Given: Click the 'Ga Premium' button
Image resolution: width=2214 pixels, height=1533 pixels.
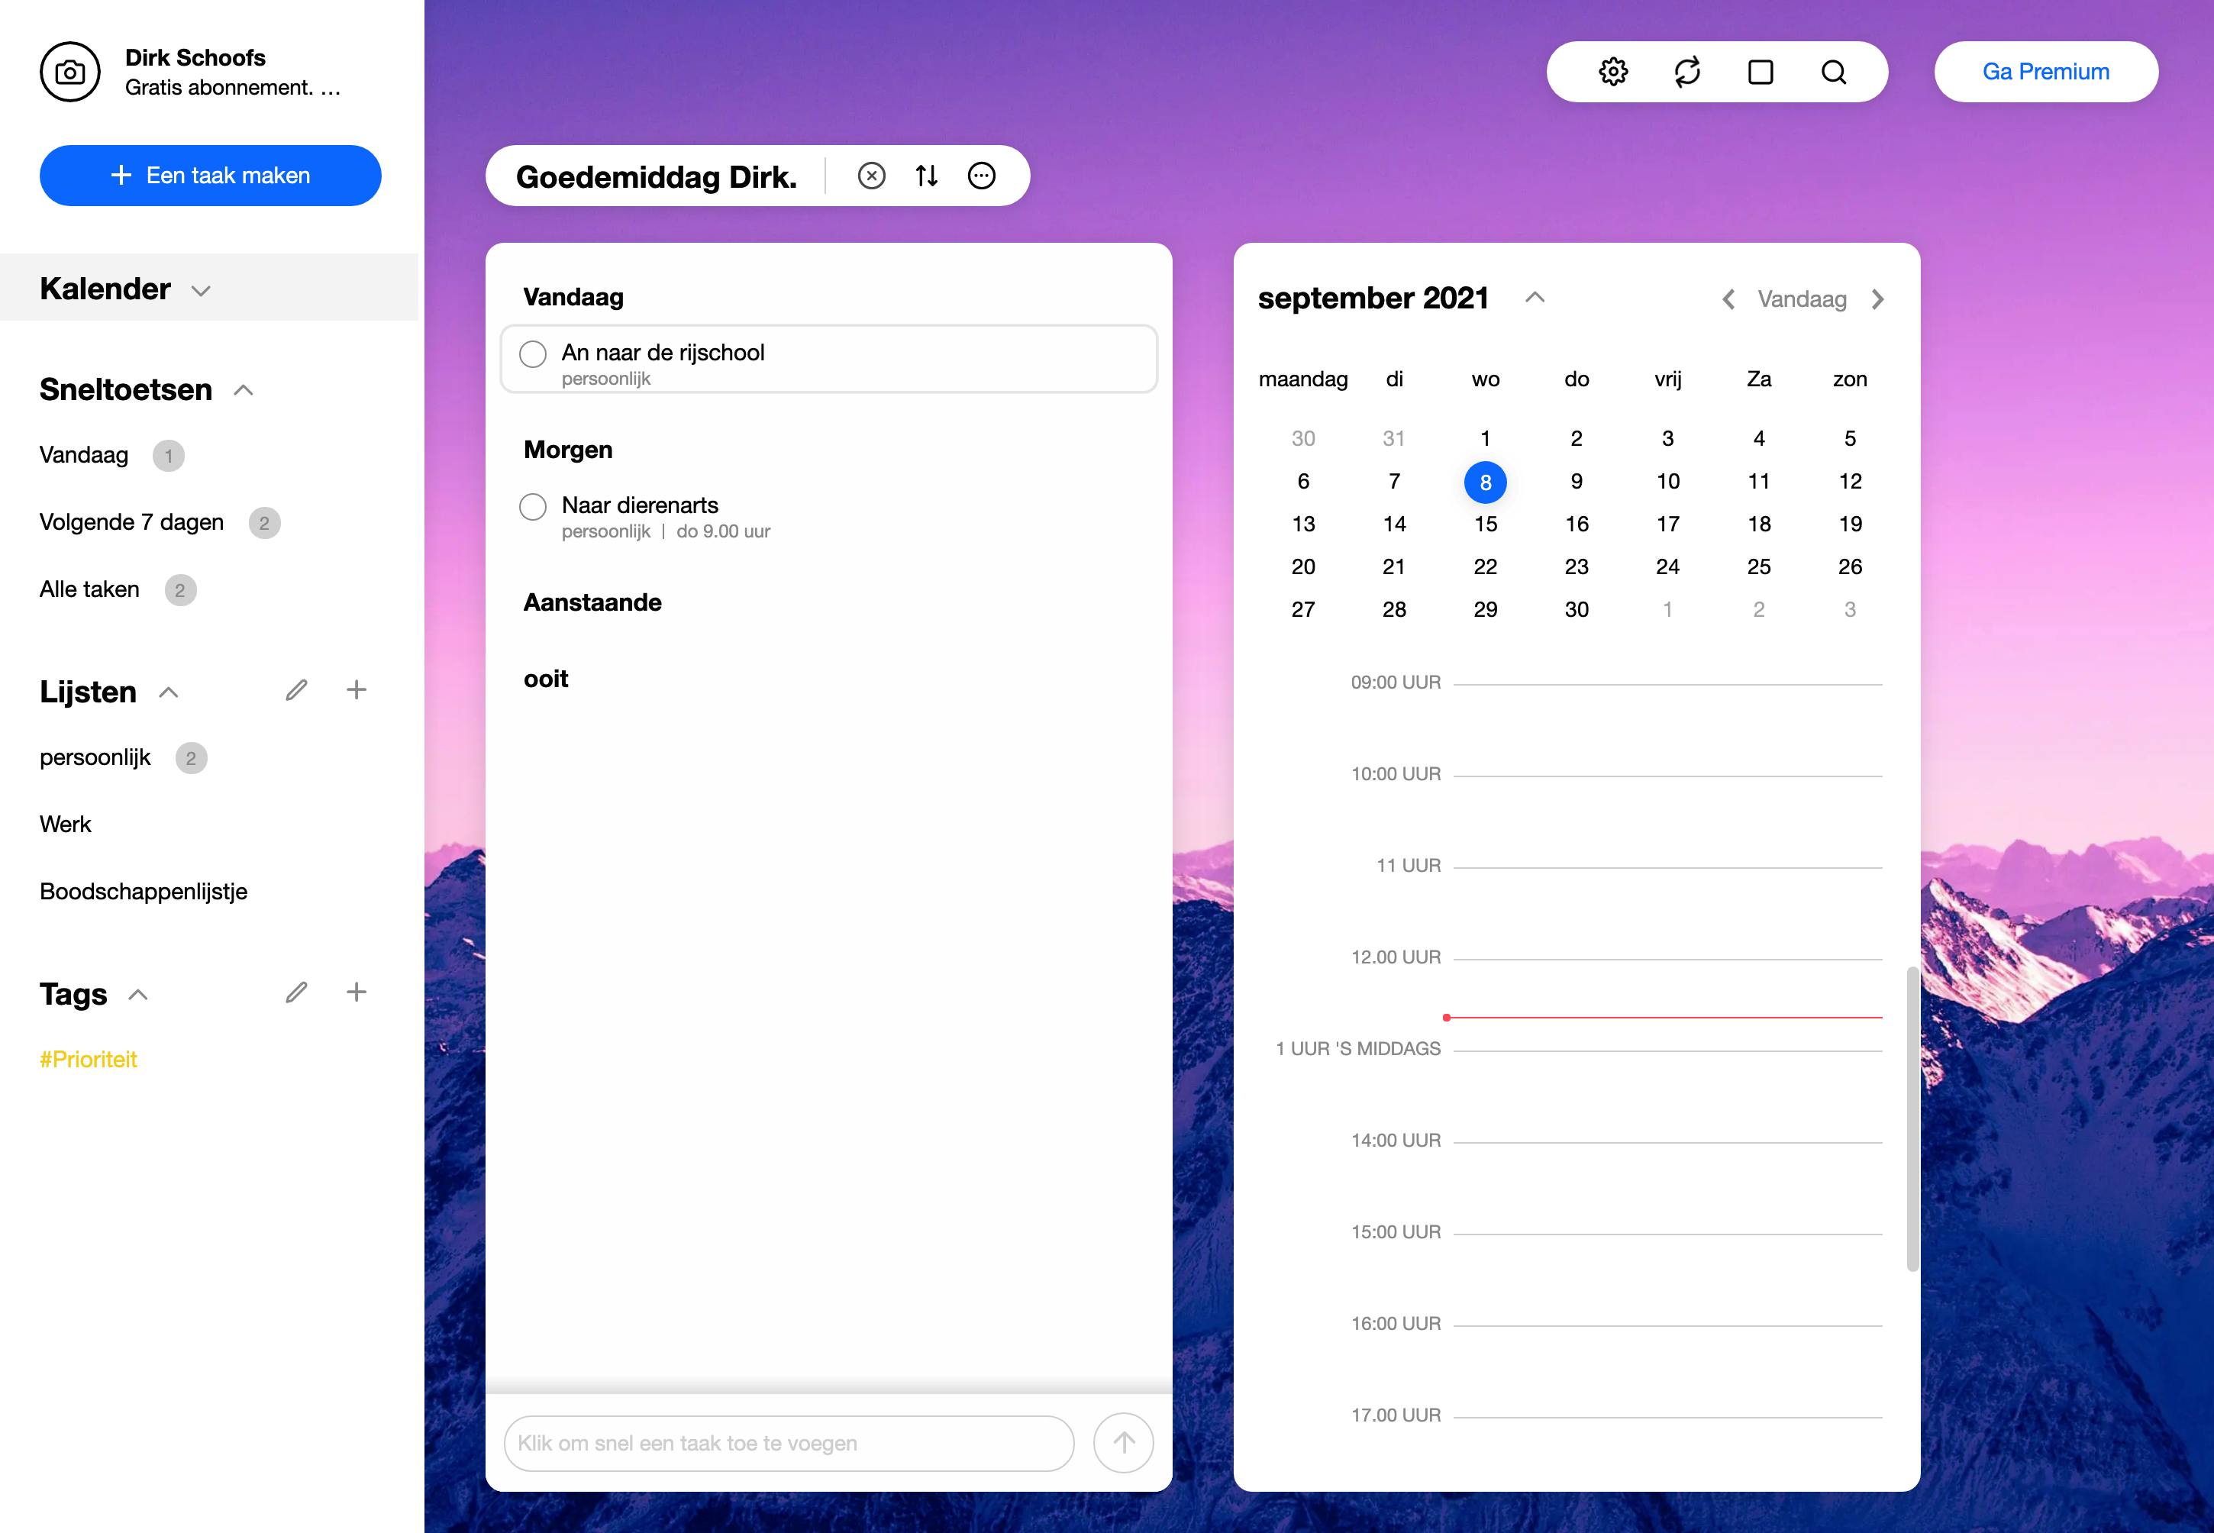Looking at the screenshot, I should click(x=2046, y=72).
